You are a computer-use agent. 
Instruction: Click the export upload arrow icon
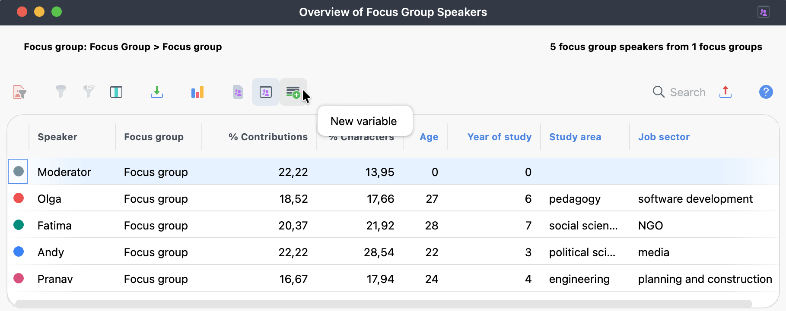coord(726,92)
